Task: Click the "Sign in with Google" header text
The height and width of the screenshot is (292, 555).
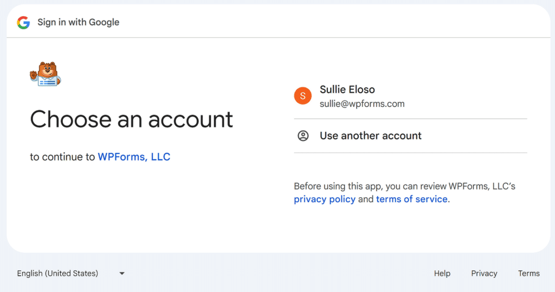Action: tap(78, 22)
